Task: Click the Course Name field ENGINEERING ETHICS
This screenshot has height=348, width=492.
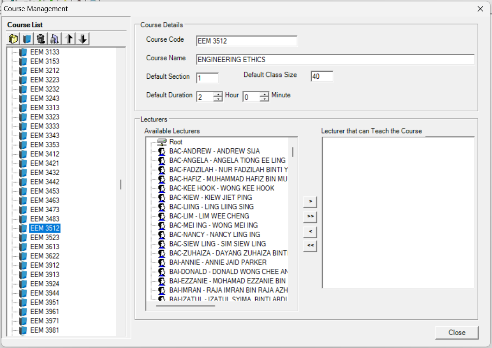Action: click(335, 60)
